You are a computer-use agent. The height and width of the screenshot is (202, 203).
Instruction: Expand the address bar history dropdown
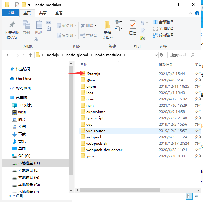click(x=156, y=55)
